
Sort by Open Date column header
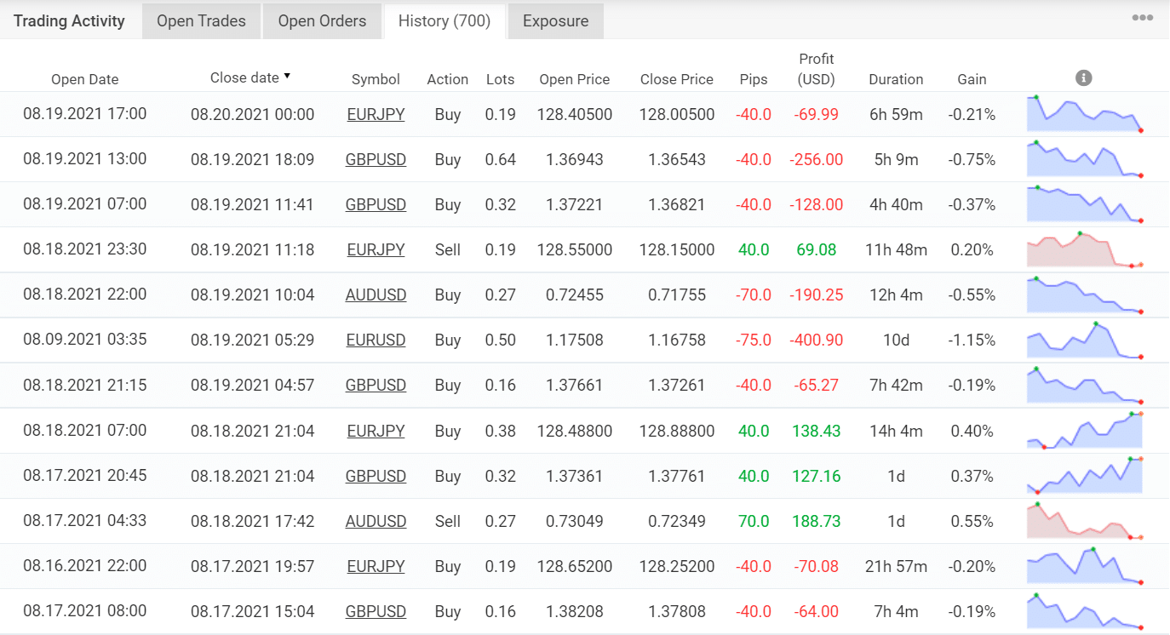(85, 79)
